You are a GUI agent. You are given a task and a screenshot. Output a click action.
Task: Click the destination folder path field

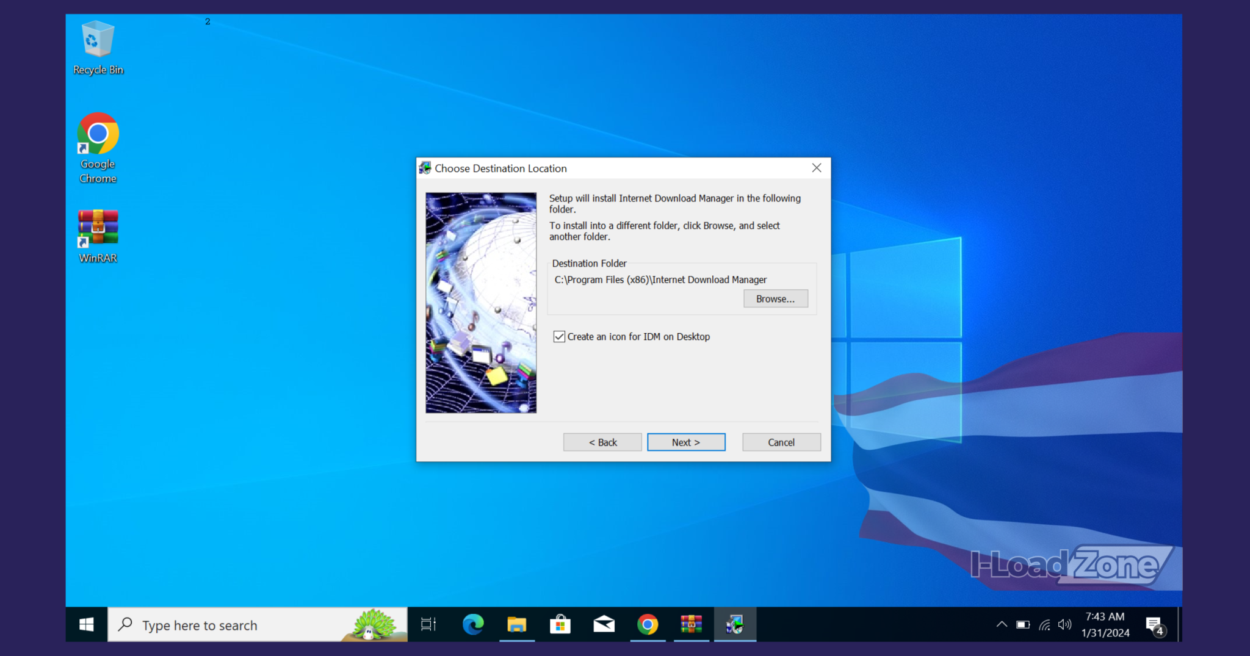click(x=660, y=280)
